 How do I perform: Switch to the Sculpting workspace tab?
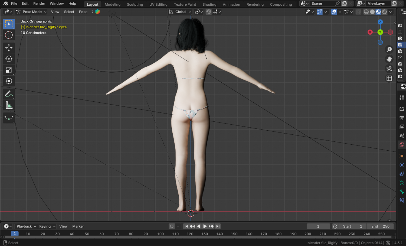point(135,4)
